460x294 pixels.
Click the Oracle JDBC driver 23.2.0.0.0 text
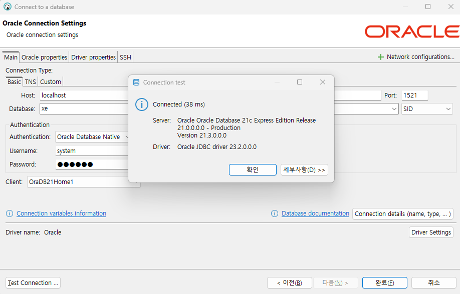click(x=217, y=146)
